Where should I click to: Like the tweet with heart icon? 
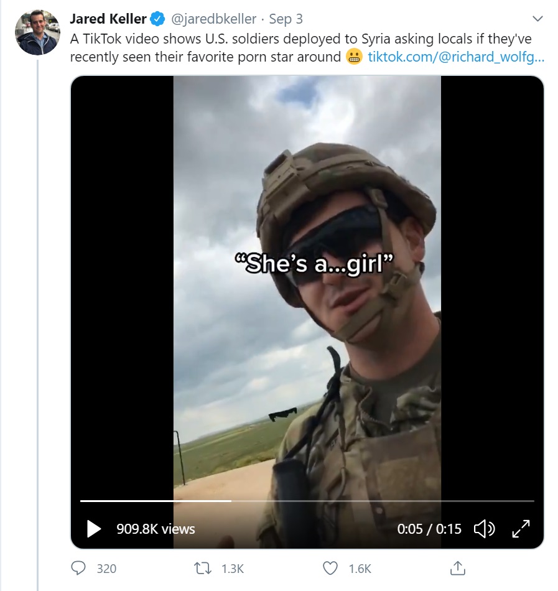coord(330,568)
